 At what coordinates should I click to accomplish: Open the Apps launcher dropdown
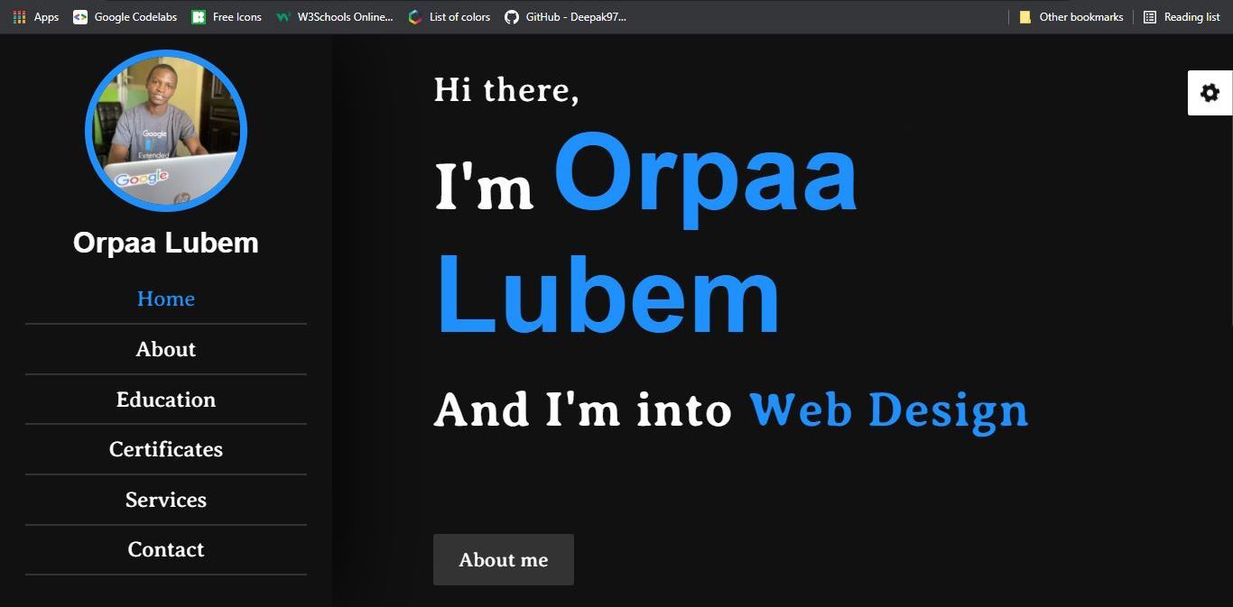19,16
